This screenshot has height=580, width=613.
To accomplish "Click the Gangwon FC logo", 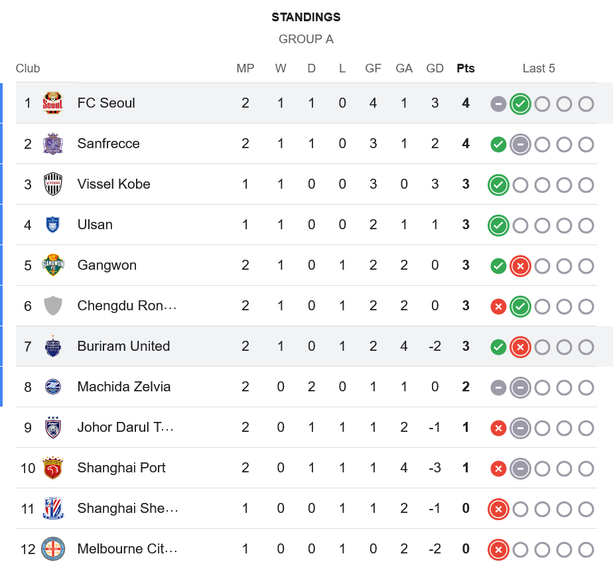I will 53,265.
